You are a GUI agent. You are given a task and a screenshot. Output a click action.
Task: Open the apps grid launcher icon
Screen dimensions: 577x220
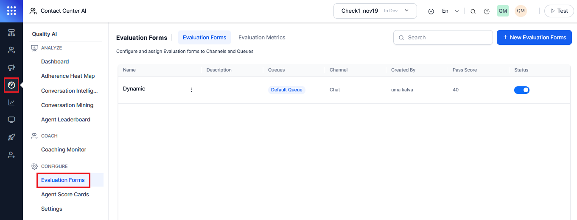[x=11, y=11]
